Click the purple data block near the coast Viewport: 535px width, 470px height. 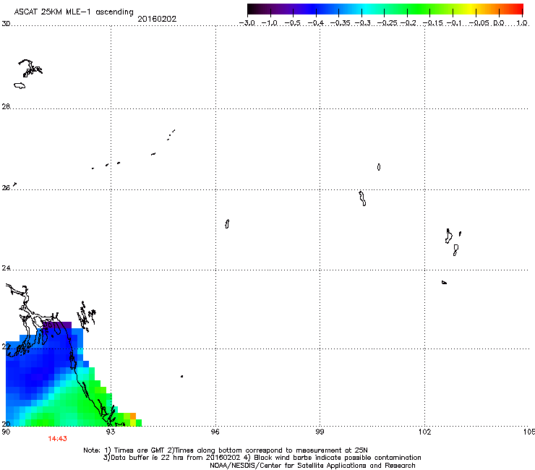[x=57, y=325]
